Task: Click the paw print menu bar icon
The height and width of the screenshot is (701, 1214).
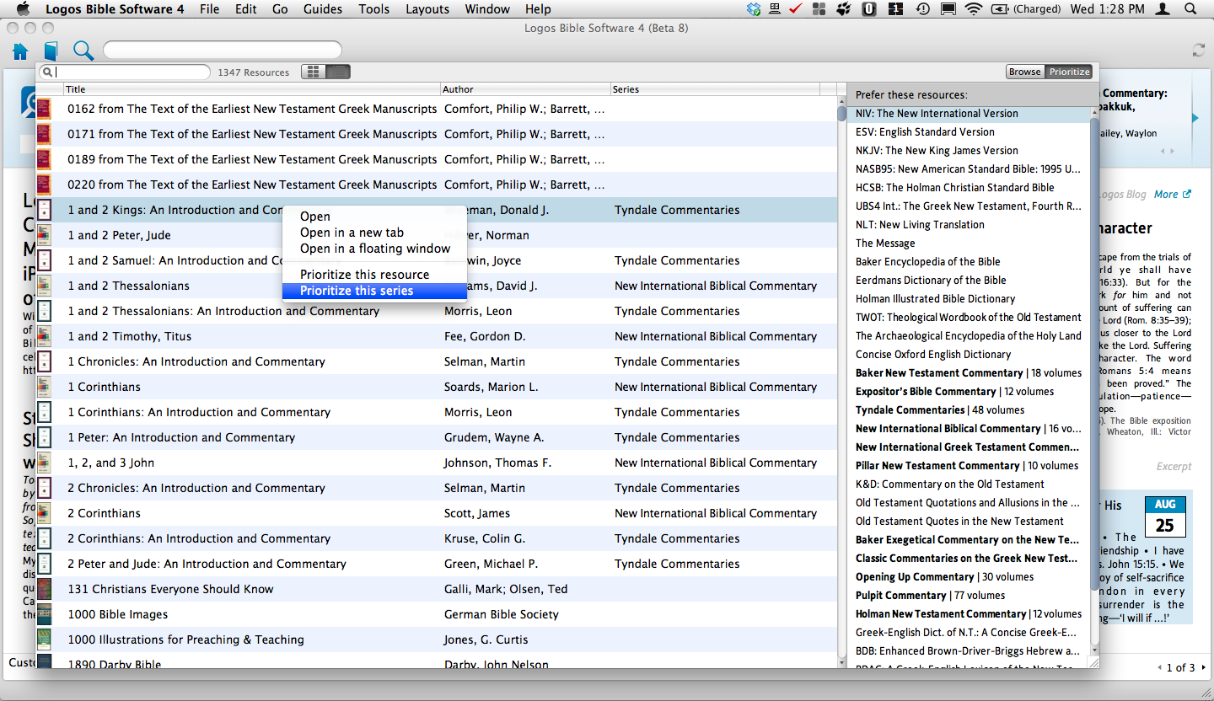Action: [842, 9]
